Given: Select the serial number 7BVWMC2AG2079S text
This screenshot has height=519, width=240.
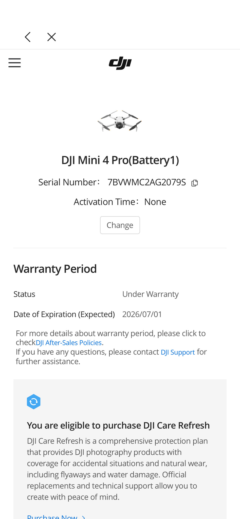Looking at the screenshot, I should (x=146, y=182).
